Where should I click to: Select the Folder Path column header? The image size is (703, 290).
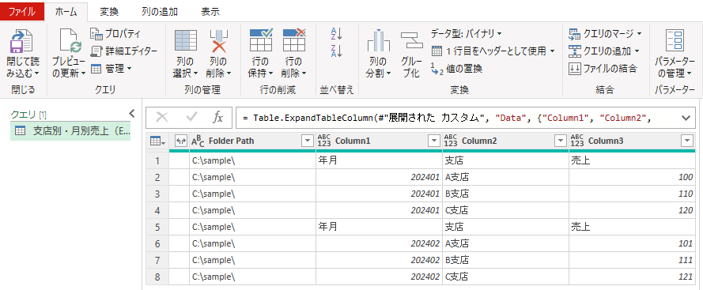pyautogui.click(x=252, y=141)
